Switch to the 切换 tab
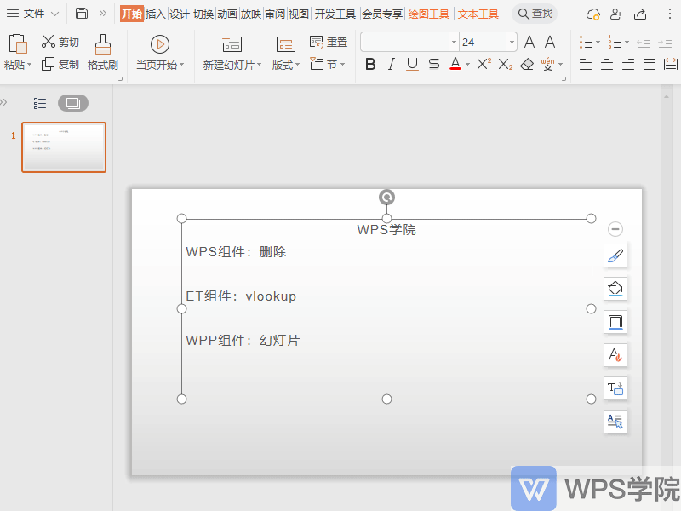Image resolution: width=681 pixels, height=511 pixels. tap(203, 14)
